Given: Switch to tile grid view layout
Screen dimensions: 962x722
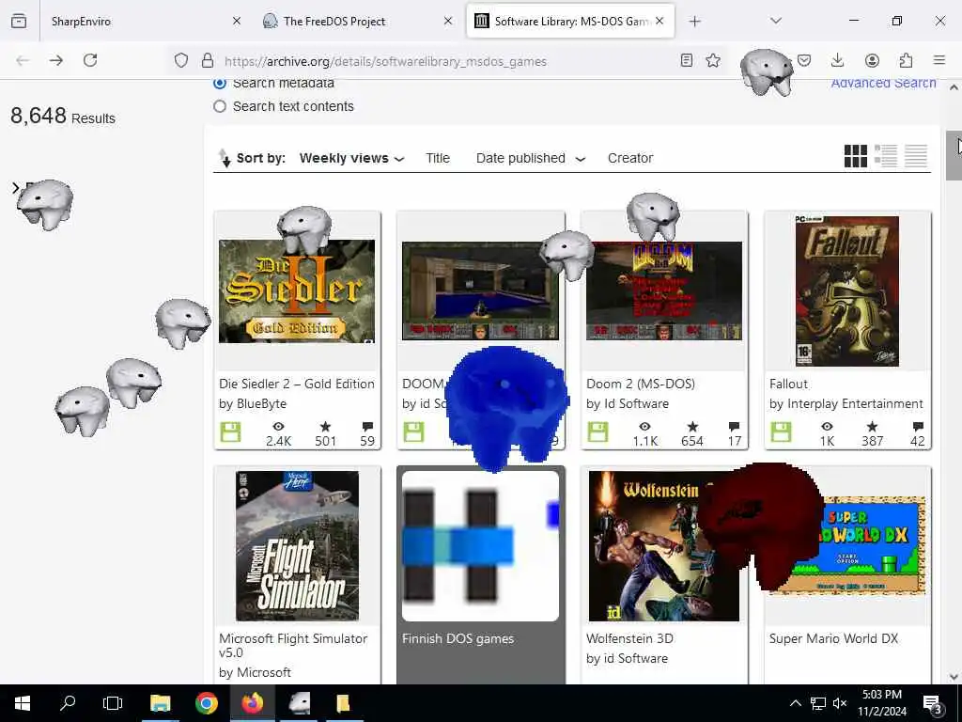Looking at the screenshot, I should click(855, 156).
